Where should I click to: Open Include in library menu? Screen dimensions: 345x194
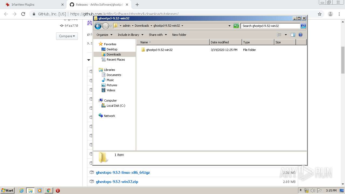[130, 35]
